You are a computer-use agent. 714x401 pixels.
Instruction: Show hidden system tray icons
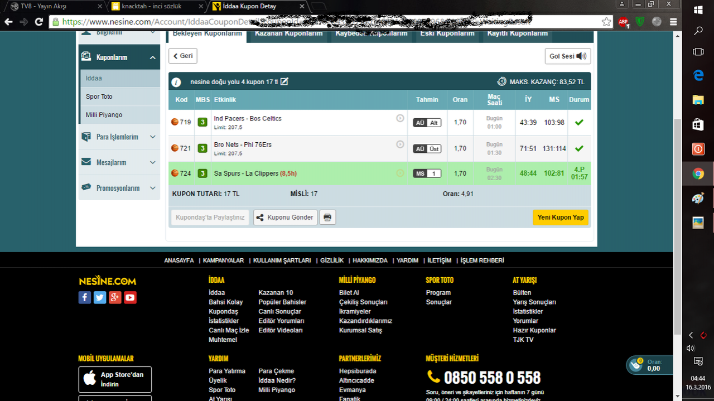(x=691, y=335)
